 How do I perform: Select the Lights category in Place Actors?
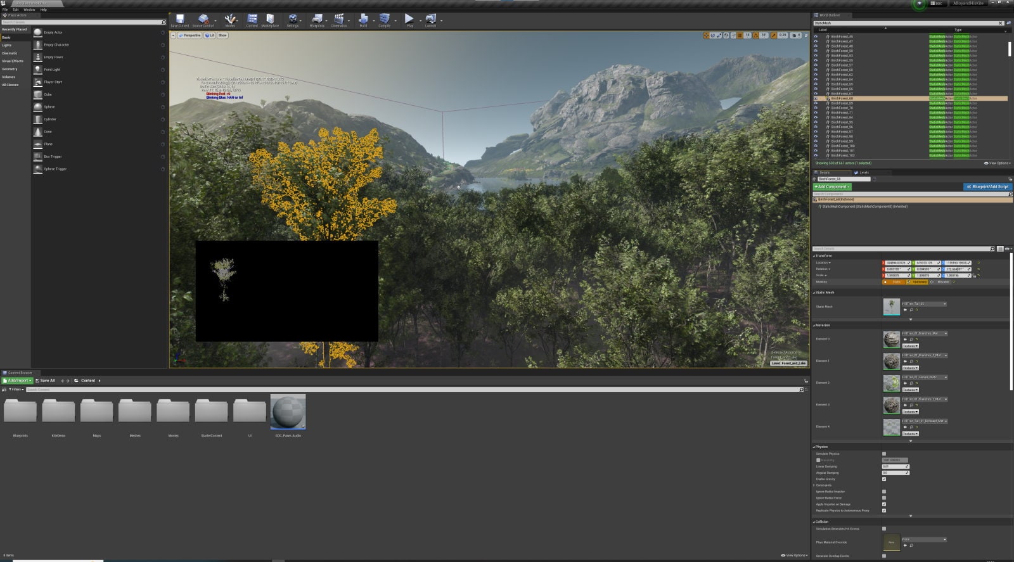point(7,46)
